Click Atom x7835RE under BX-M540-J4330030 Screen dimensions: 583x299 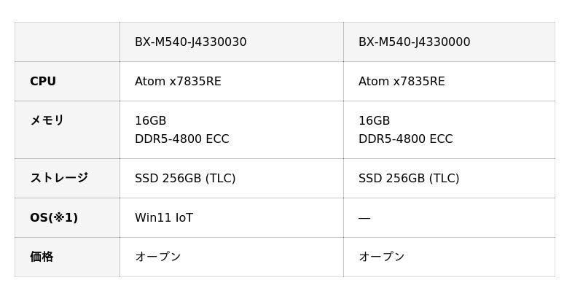click(178, 82)
